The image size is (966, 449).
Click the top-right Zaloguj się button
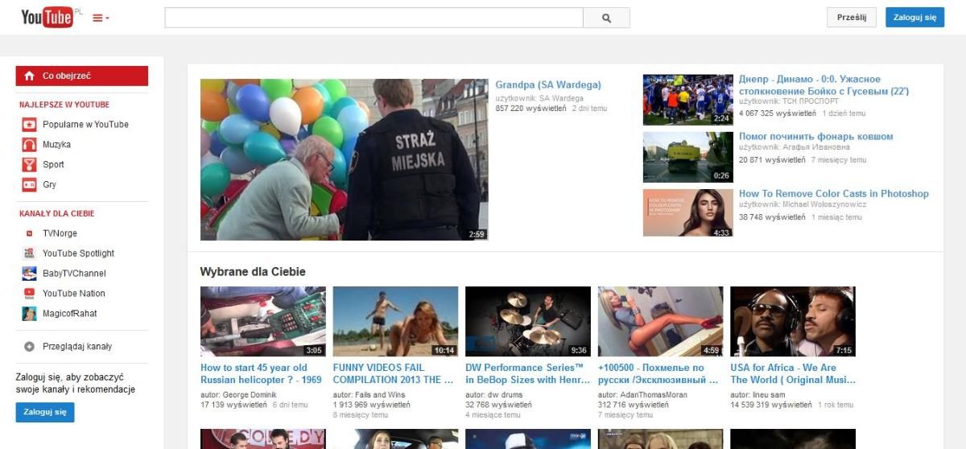pos(914,17)
